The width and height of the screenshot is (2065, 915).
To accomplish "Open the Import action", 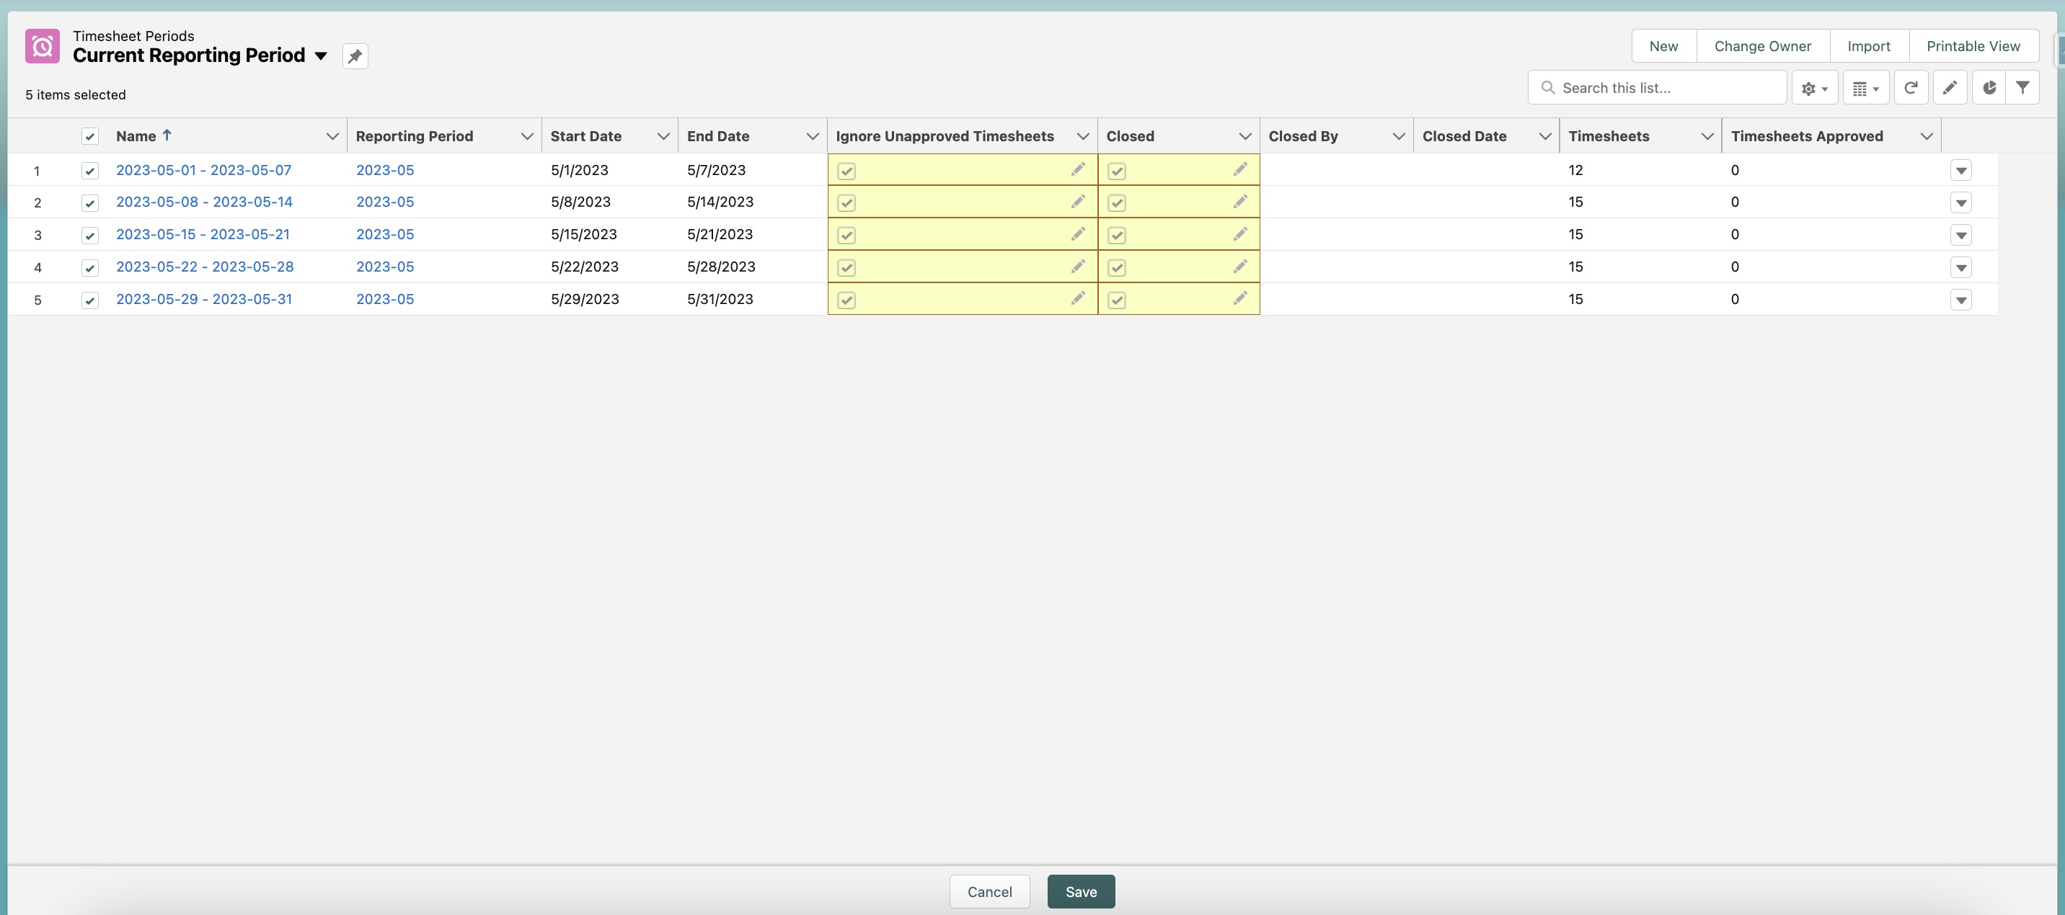I will point(1869,45).
